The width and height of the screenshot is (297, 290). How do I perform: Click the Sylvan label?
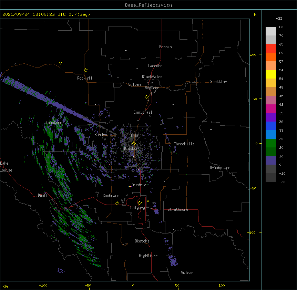[134, 84]
